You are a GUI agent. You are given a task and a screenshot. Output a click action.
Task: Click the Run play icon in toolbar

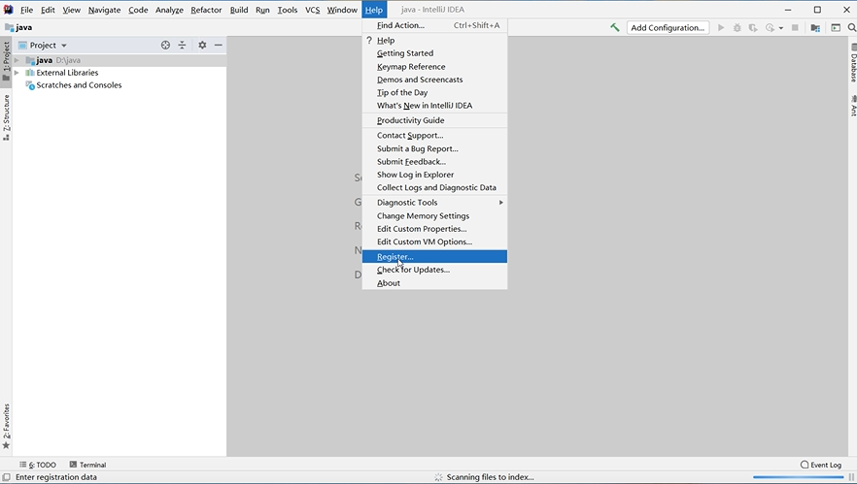click(721, 27)
